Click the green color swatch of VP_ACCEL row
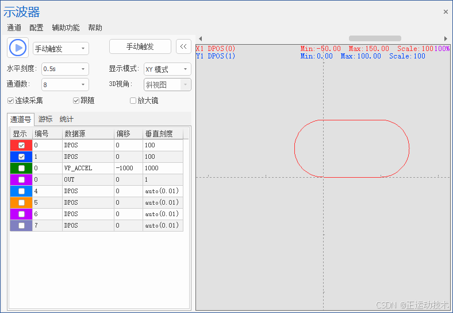The height and width of the screenshot is (313, 453). 21,169
